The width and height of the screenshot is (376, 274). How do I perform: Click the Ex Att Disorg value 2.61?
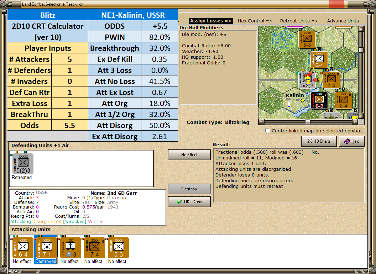click(160, 136)
